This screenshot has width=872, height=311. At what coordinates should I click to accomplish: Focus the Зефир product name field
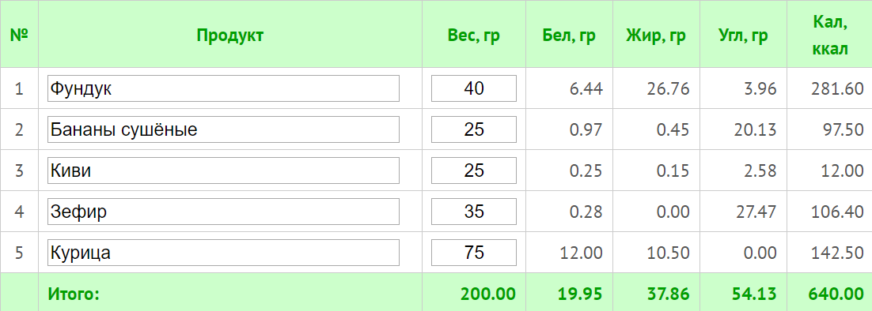coord(224,212)
